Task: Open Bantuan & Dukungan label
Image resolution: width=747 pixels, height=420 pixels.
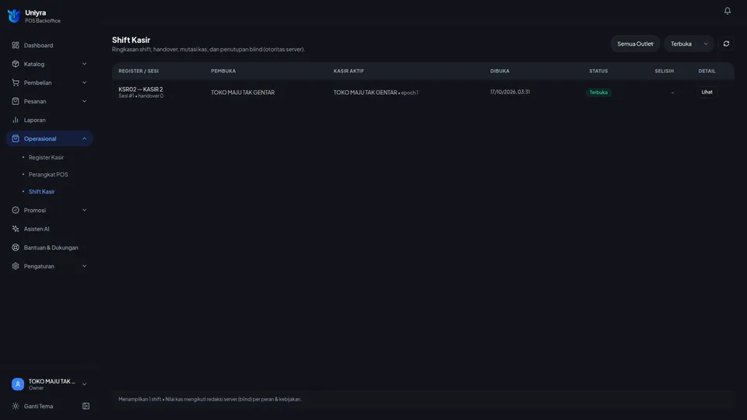Action: [51, 247]
